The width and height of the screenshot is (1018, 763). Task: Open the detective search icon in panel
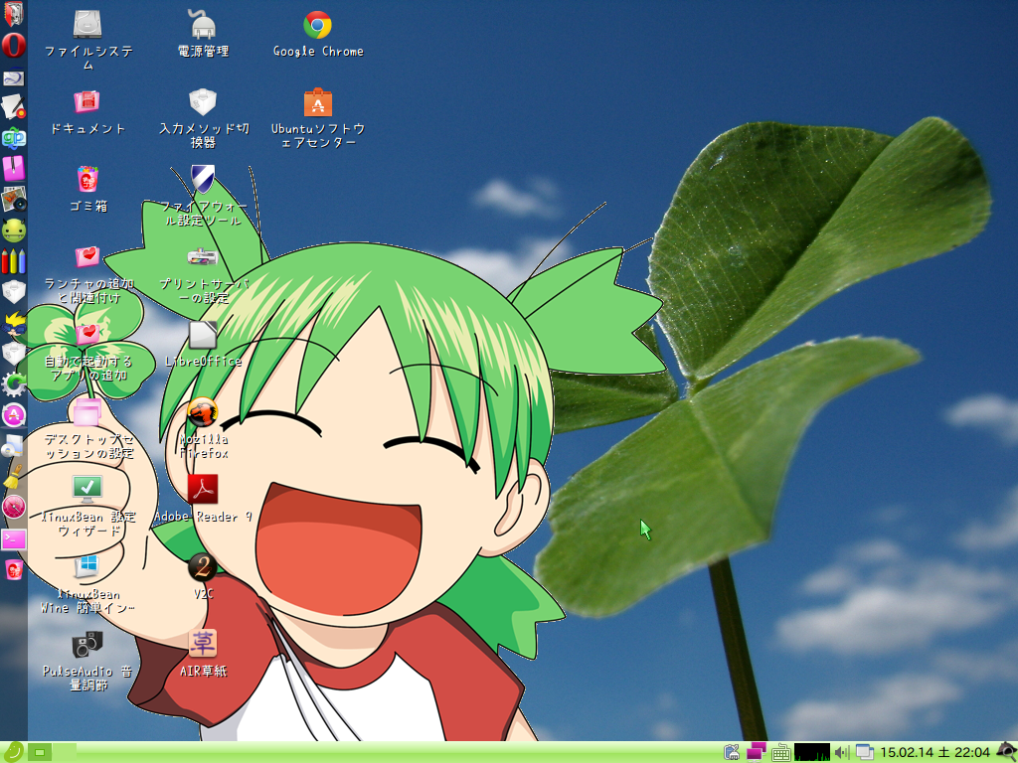1006,752
